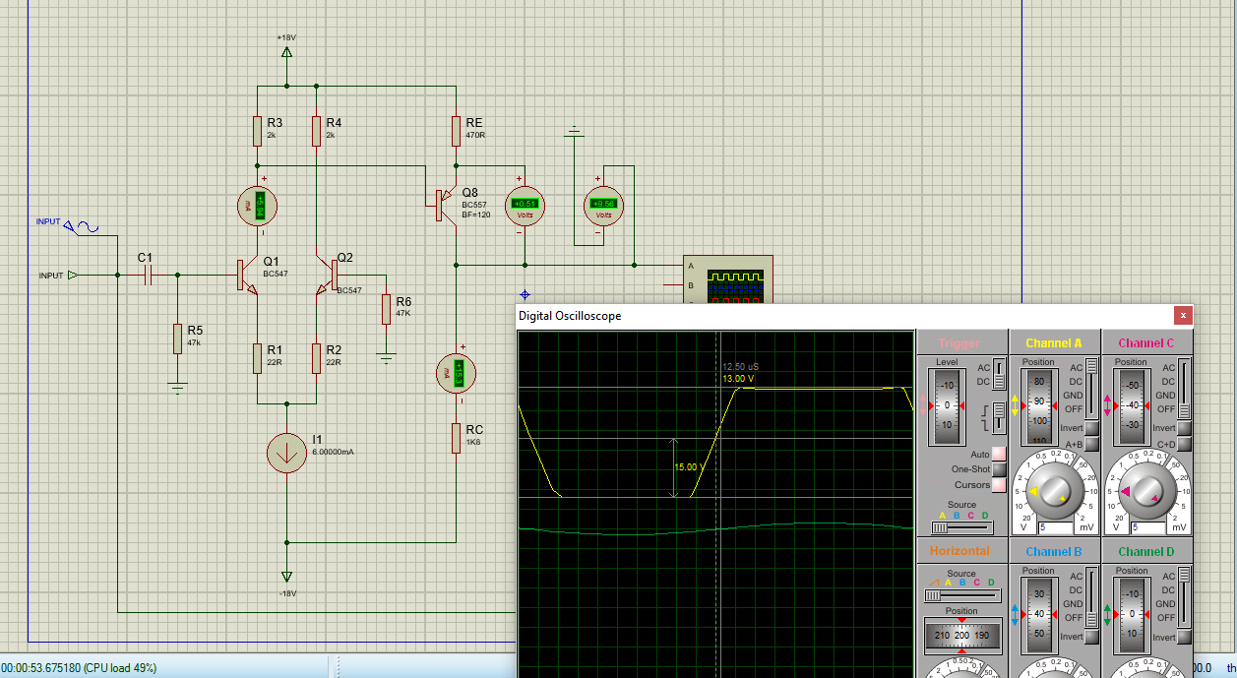Screen dimensions: 1237x678
Task: Enable One-Shot trigger mode
Action: pos(999,470)
